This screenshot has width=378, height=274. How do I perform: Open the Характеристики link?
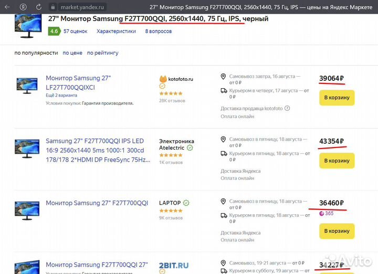click(x=116, y=31)
